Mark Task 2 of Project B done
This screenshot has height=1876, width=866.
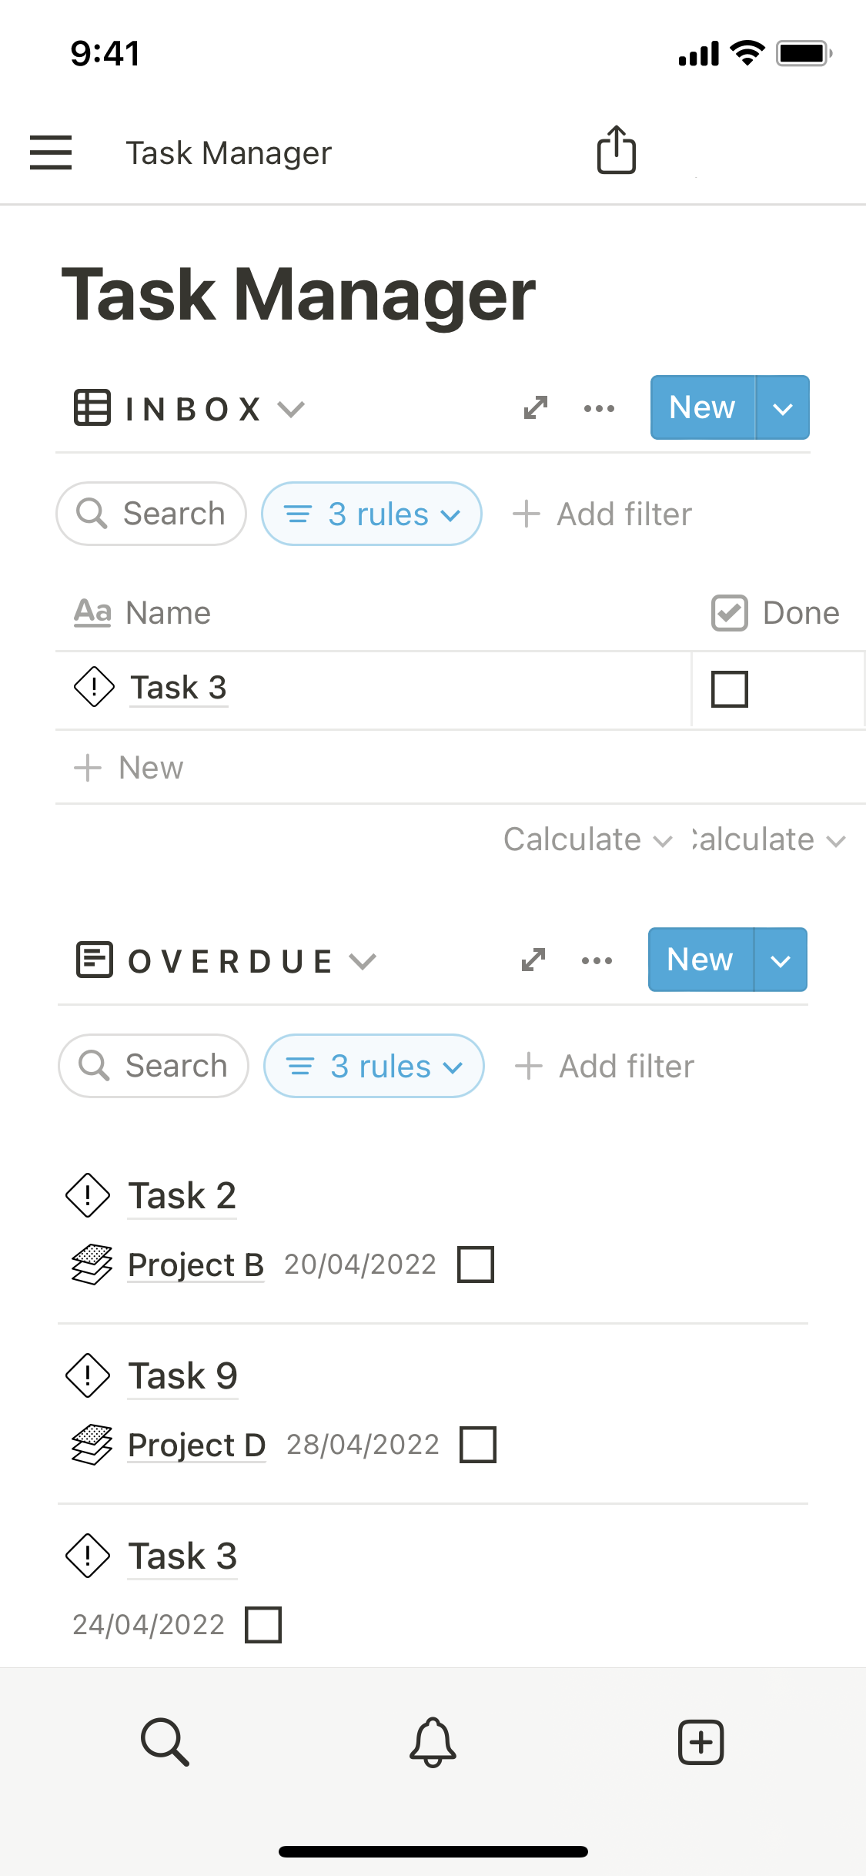coord(476,1265)
